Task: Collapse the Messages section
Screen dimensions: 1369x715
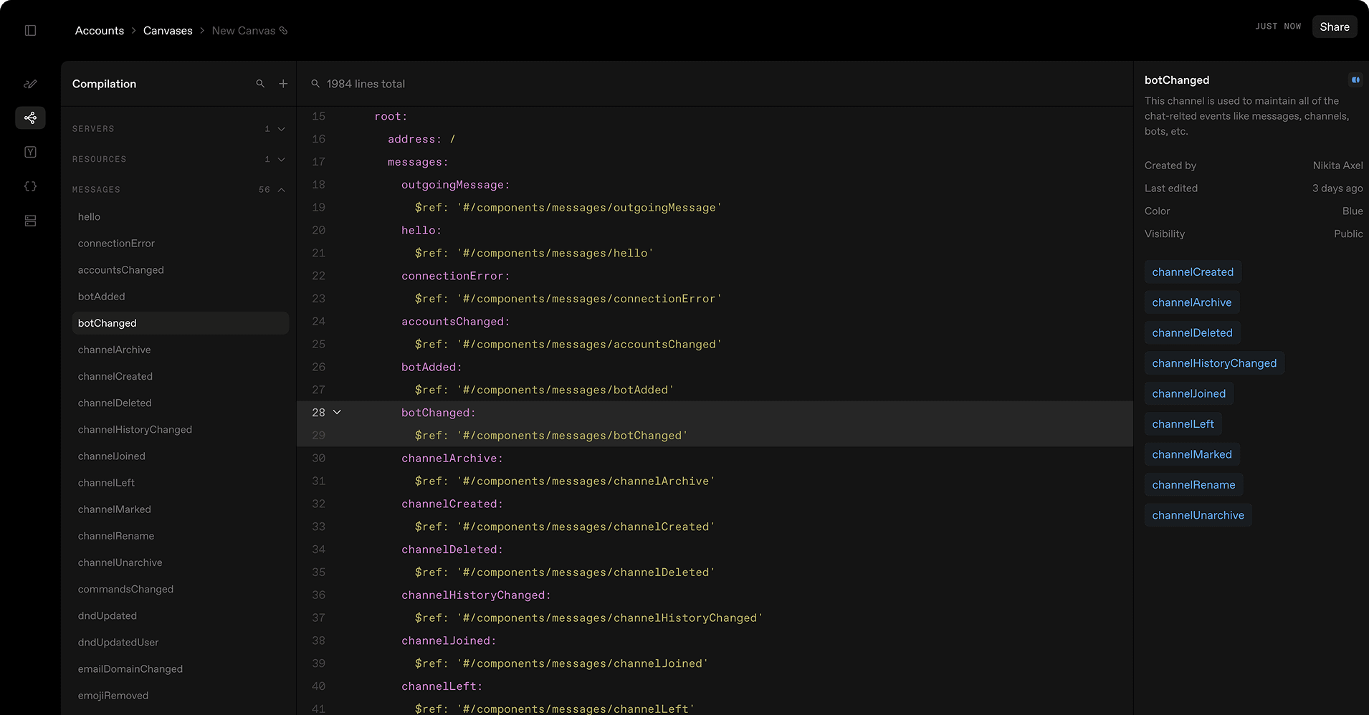Action: pyautogui.click(x=281, y=190)
